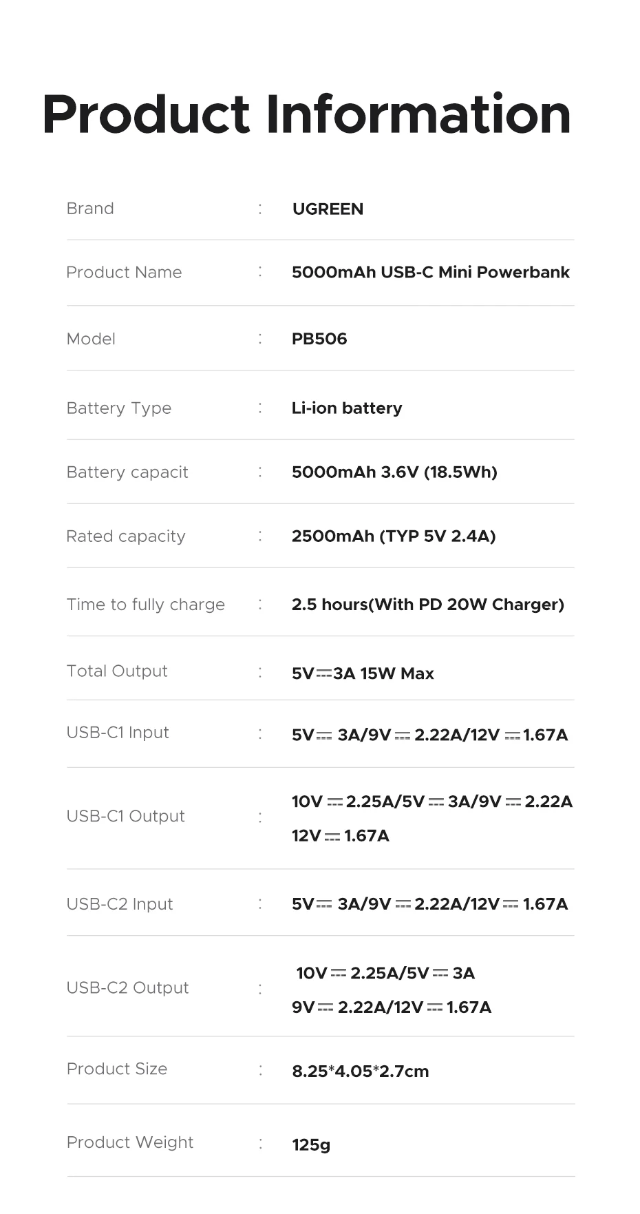Click the USB-C2 Input label
Screen dimensions: 640x1214
pyautogui.click(x=120, y=904)
